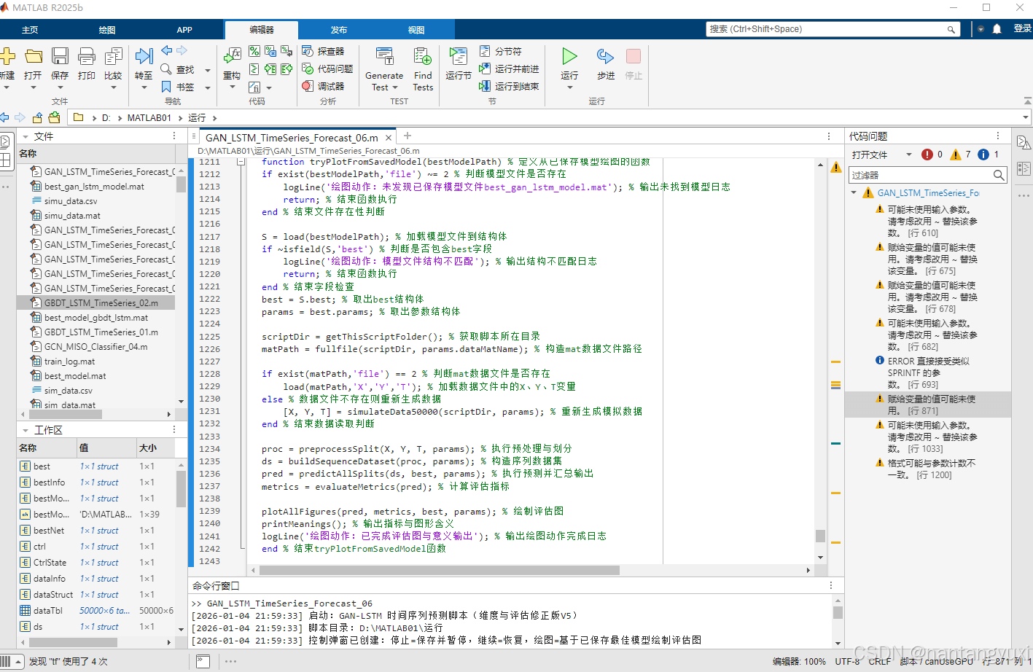Screen dimensions: 1033x672
Task: Click the green 运行 (Run) play icon
Action: 569,56
